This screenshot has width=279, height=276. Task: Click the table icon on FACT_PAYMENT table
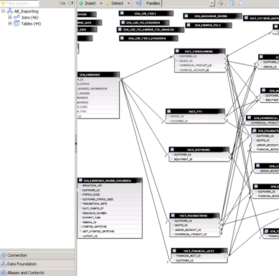point(246,18)
